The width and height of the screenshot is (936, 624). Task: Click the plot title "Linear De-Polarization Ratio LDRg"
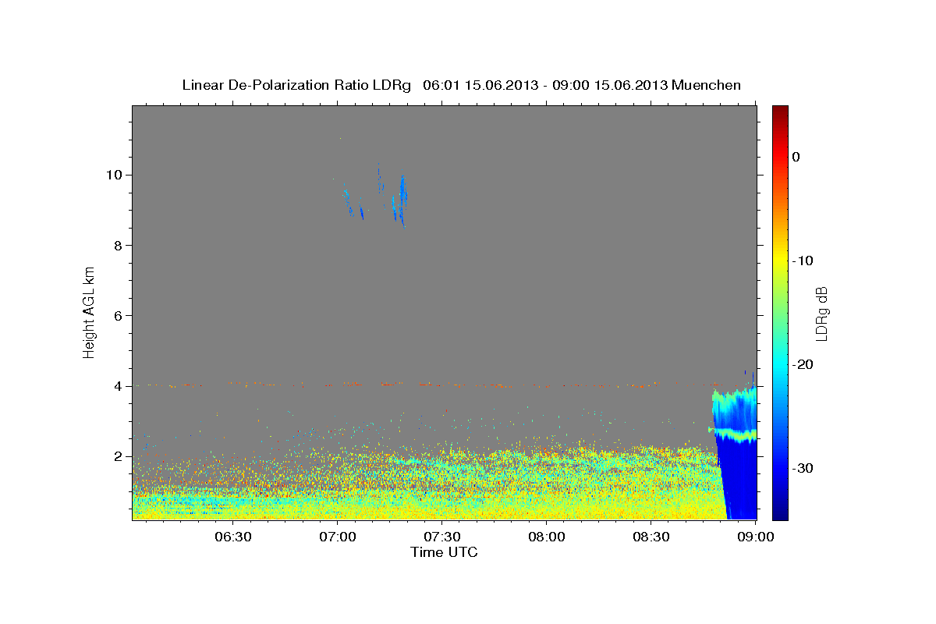296,85
